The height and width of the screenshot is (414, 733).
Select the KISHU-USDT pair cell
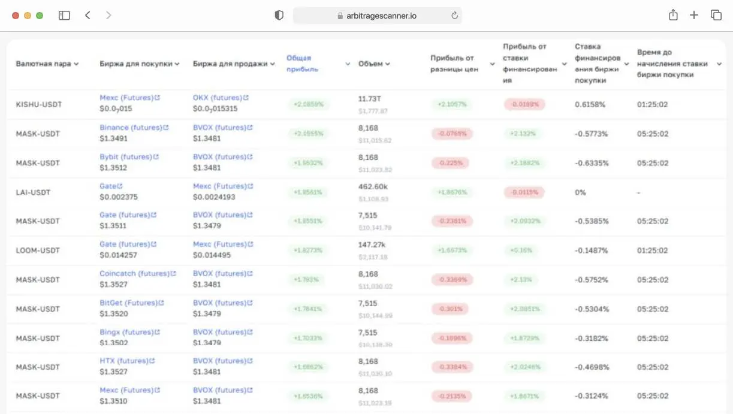[x=39, y=105]
